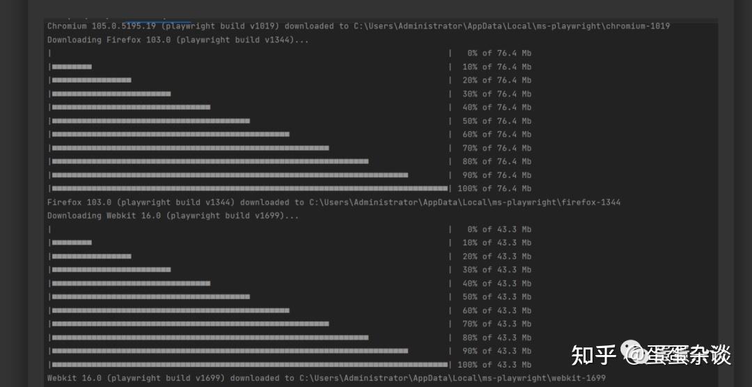Click the Zhihu logo watermark
The width and height of the screenshot is (752, 387).
[593, 354]
